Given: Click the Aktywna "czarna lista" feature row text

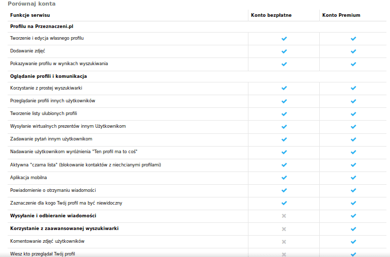Looking at the screenshot, I should (x=86, y=165).
